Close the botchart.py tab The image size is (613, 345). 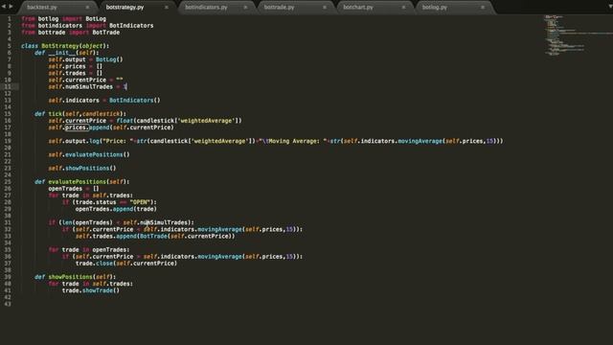(403, 7)
